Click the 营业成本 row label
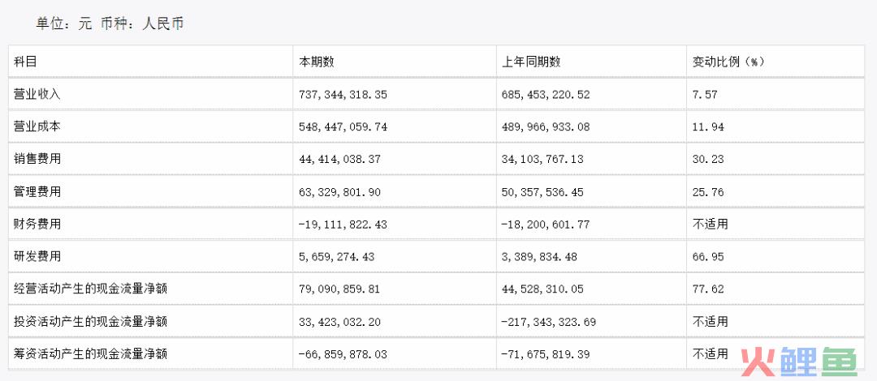This screenshot has width=877, height=381. [x=37, y=126]
